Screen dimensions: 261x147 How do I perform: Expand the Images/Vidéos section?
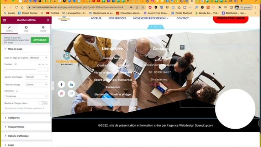click(x=16, y=127)
